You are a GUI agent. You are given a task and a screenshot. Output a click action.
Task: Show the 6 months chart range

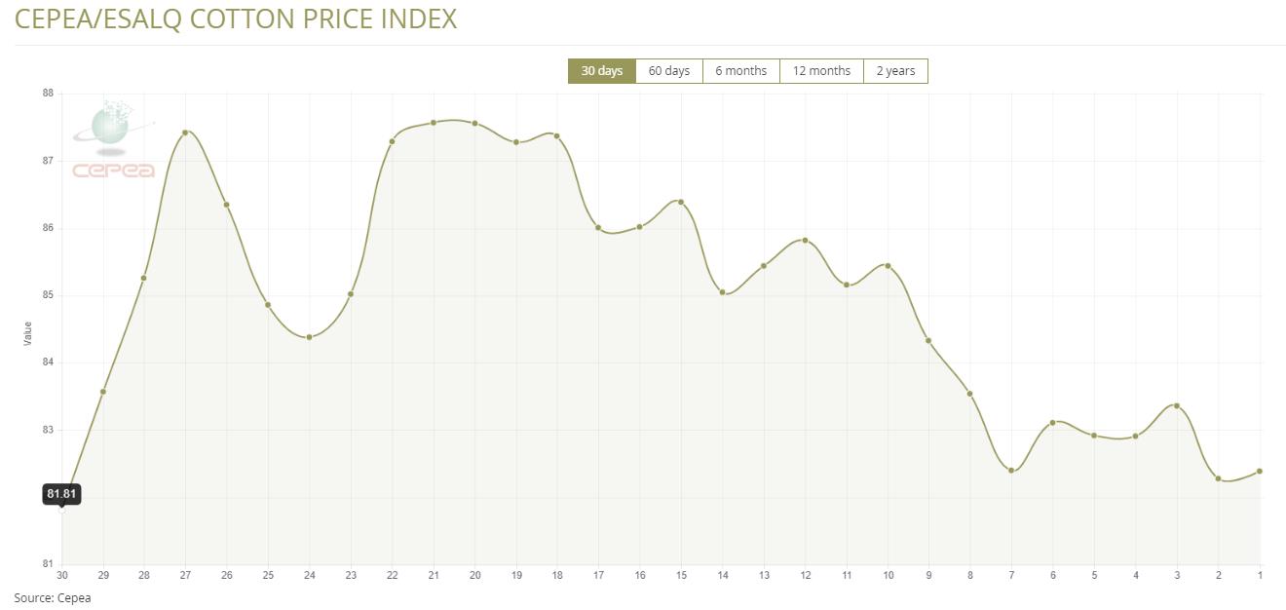click(x=740, y=71)
